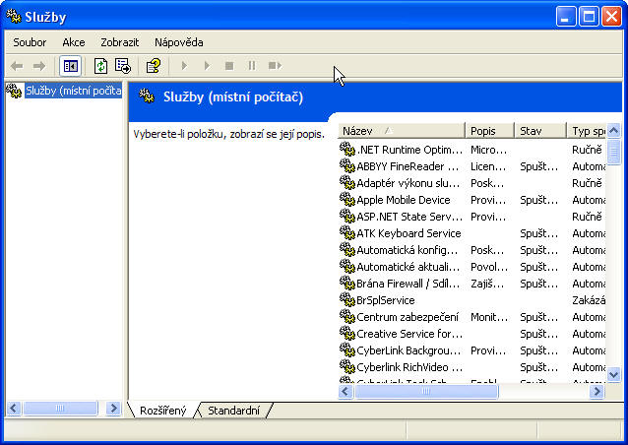Sort services by the Stav column header
The width and height of the screenshot is (628, 445).
[x=539, y=130]
